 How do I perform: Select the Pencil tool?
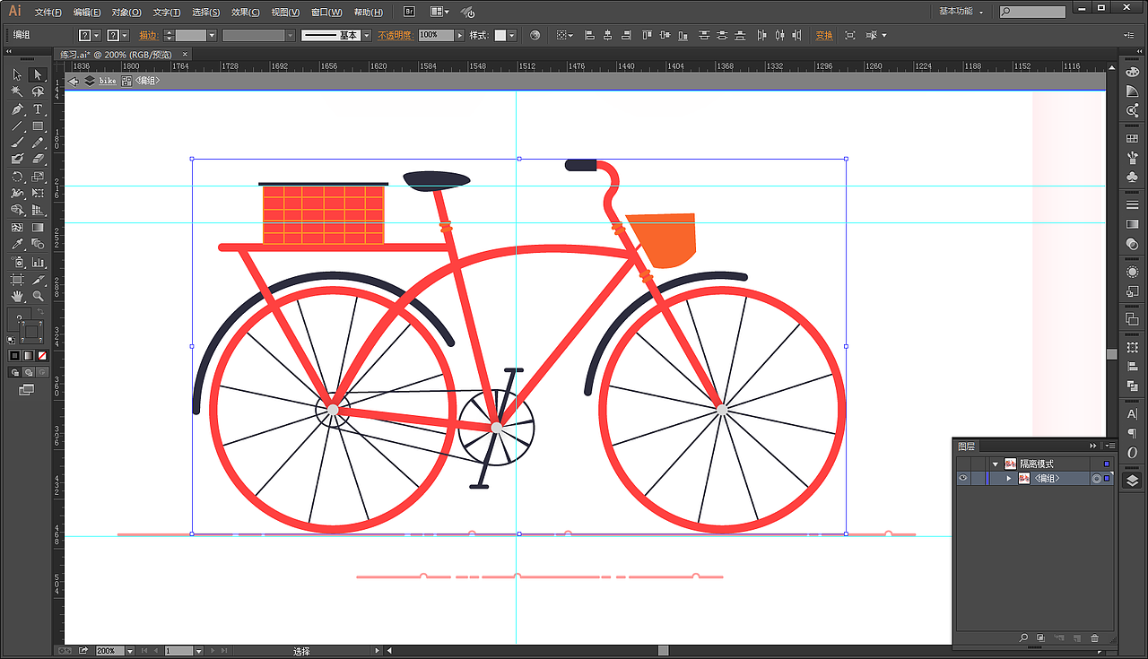coord(38,143)
